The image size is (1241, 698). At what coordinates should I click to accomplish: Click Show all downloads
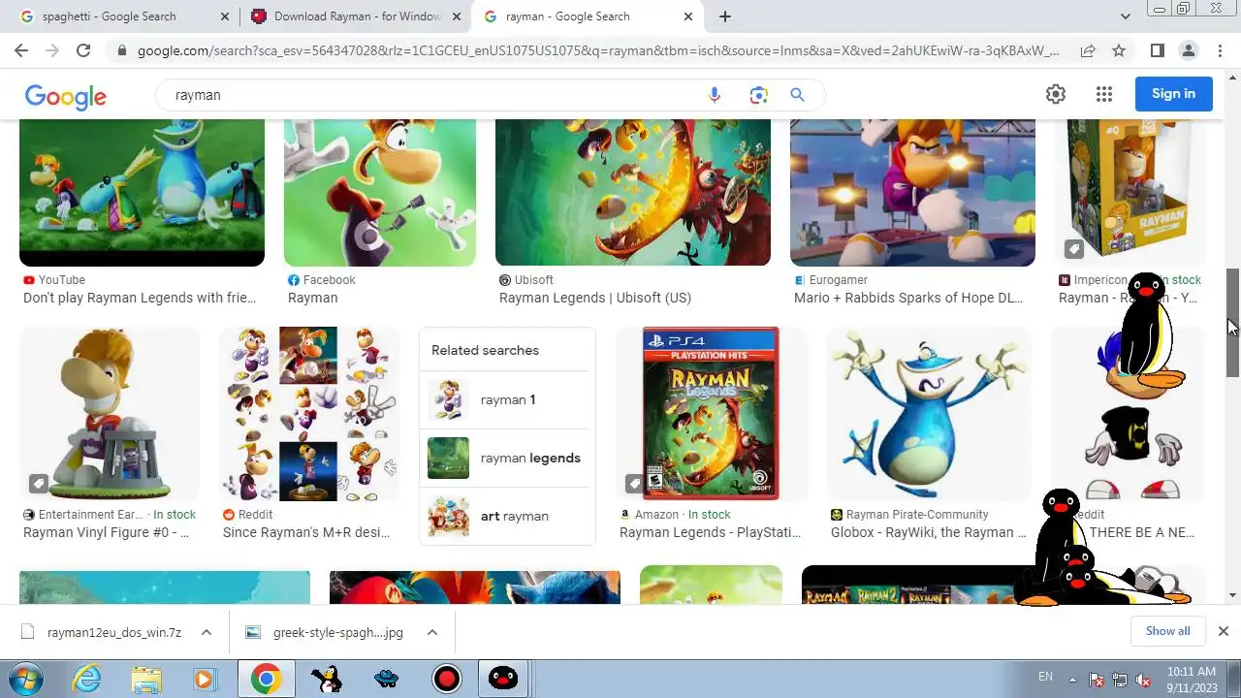click(x=1167, y=631)
